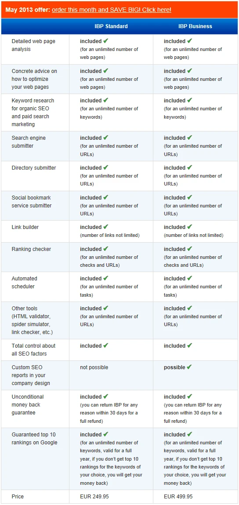Click IBP Standard checkmark for Detailed web page analysis
This screenshot has width=239, height=505.
point(106,41)
